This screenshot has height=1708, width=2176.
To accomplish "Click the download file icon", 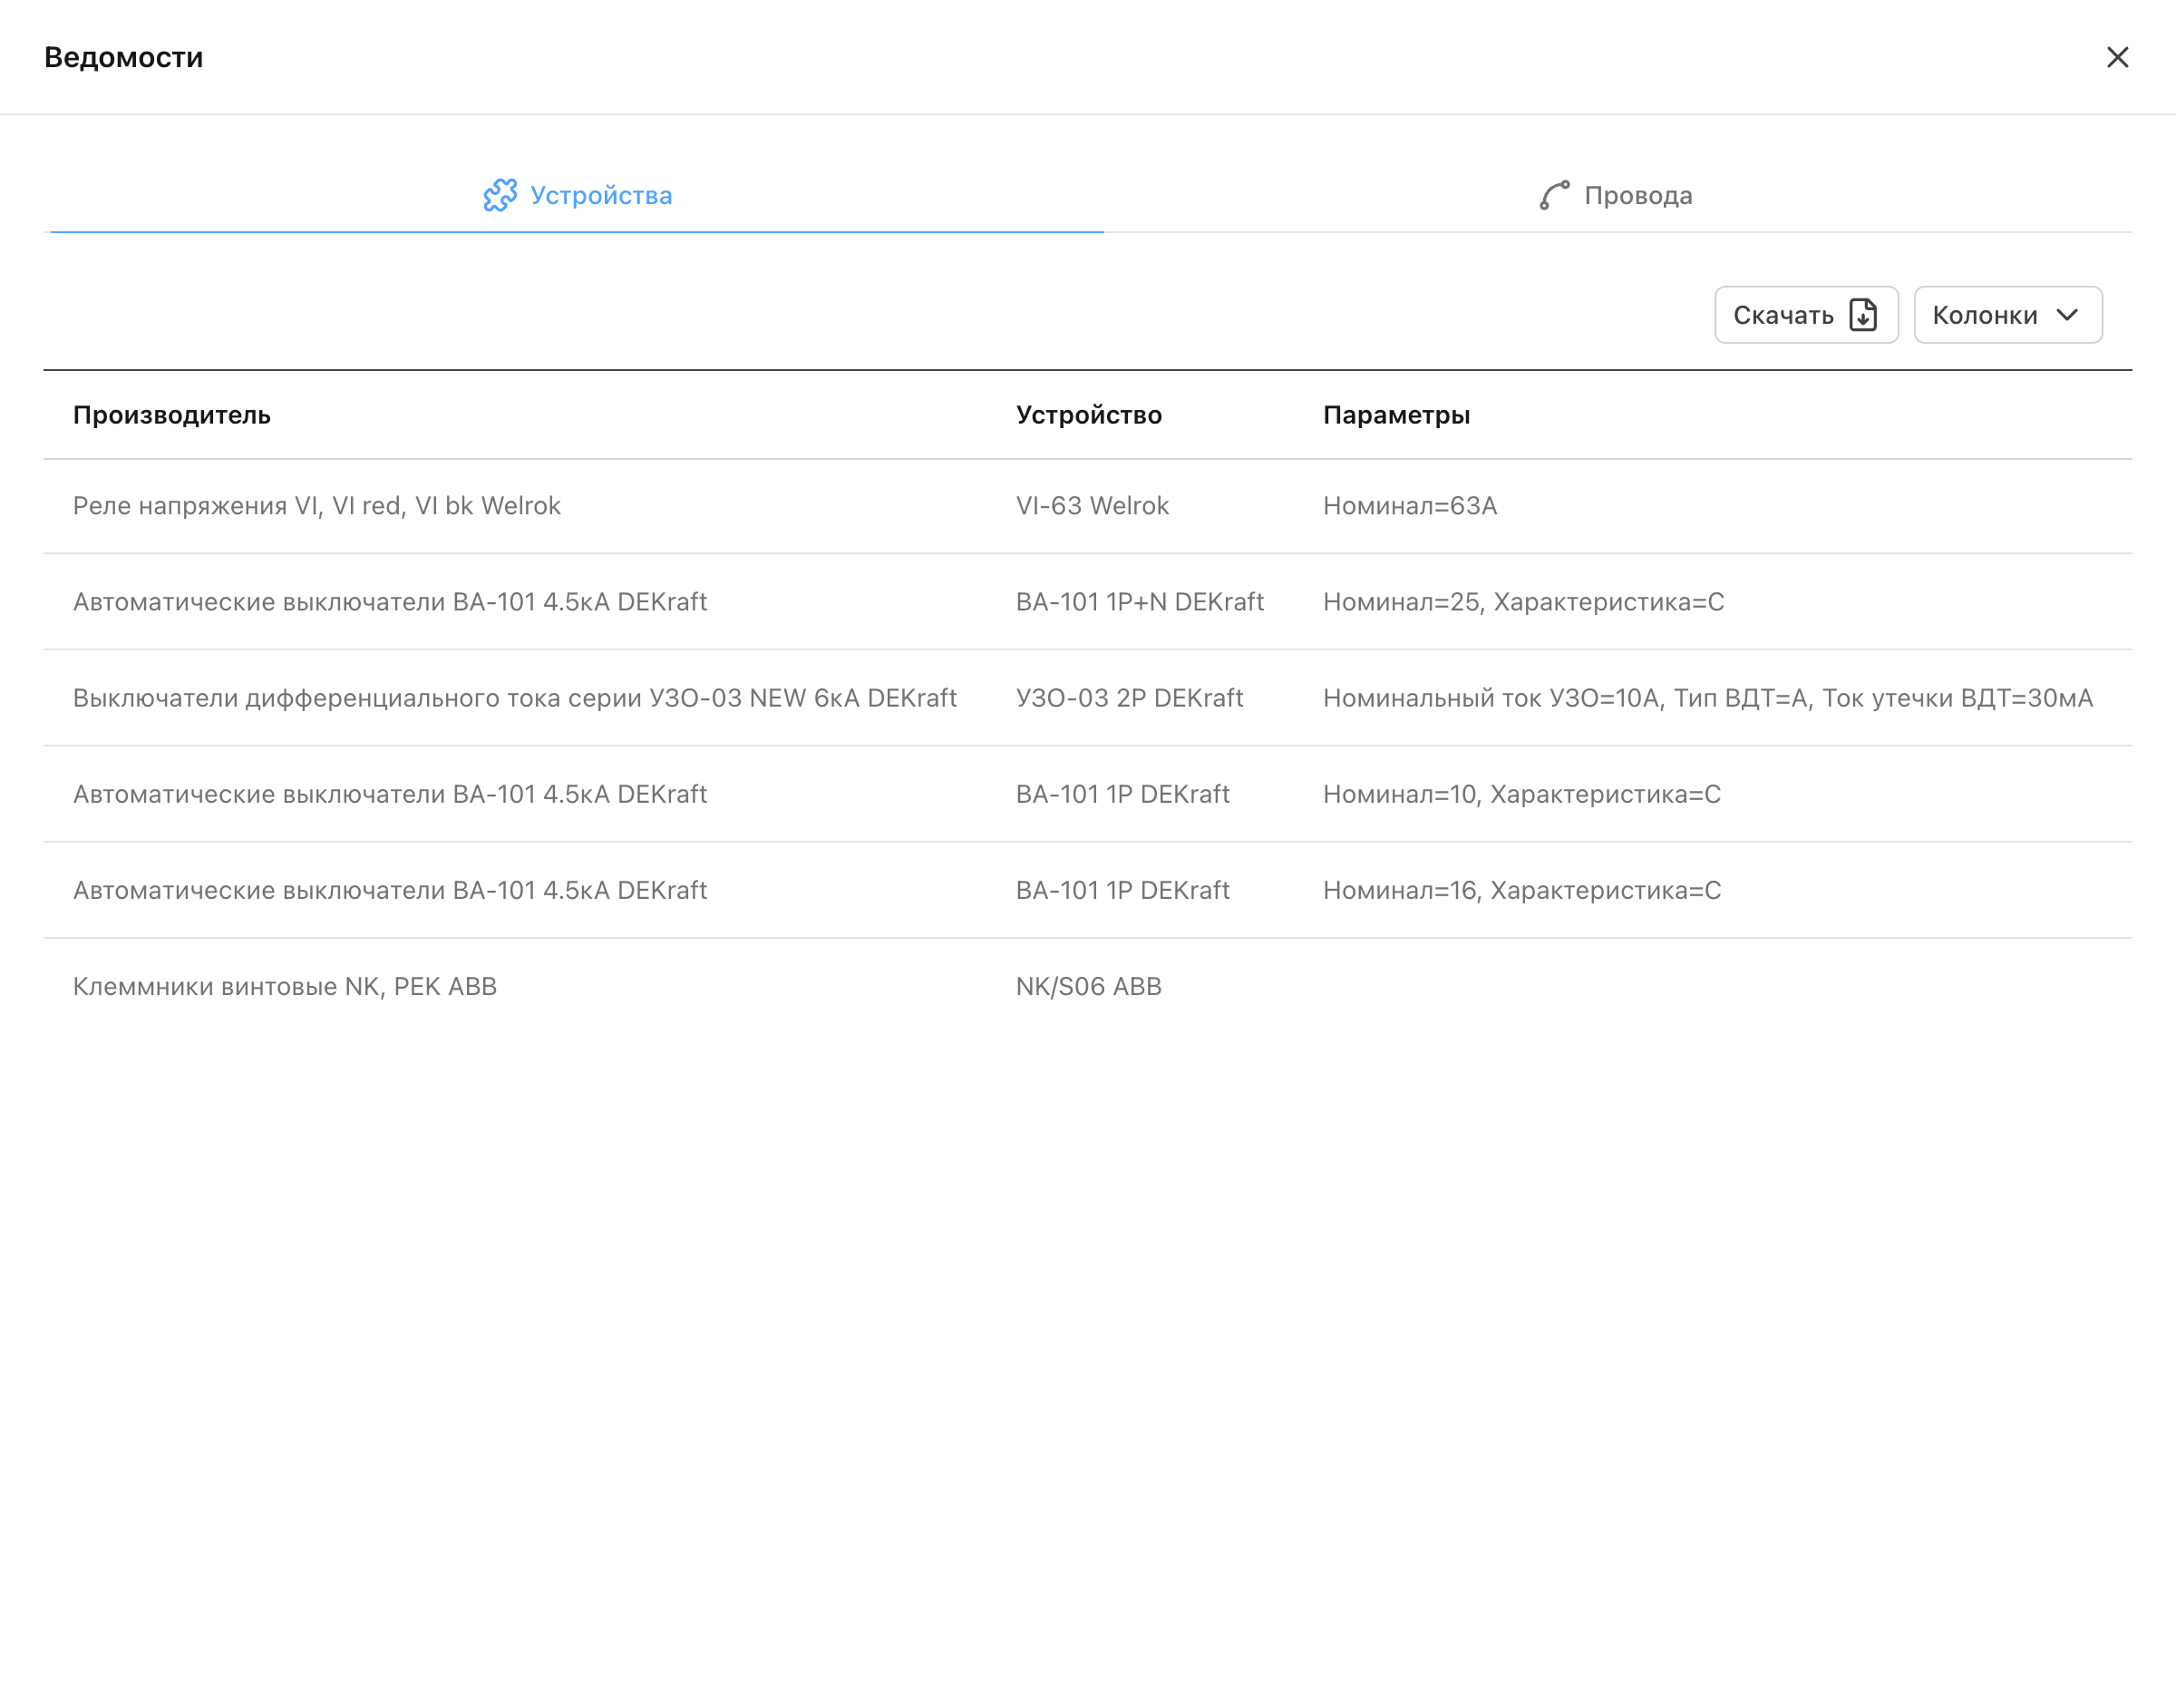I will point(1863,315).
